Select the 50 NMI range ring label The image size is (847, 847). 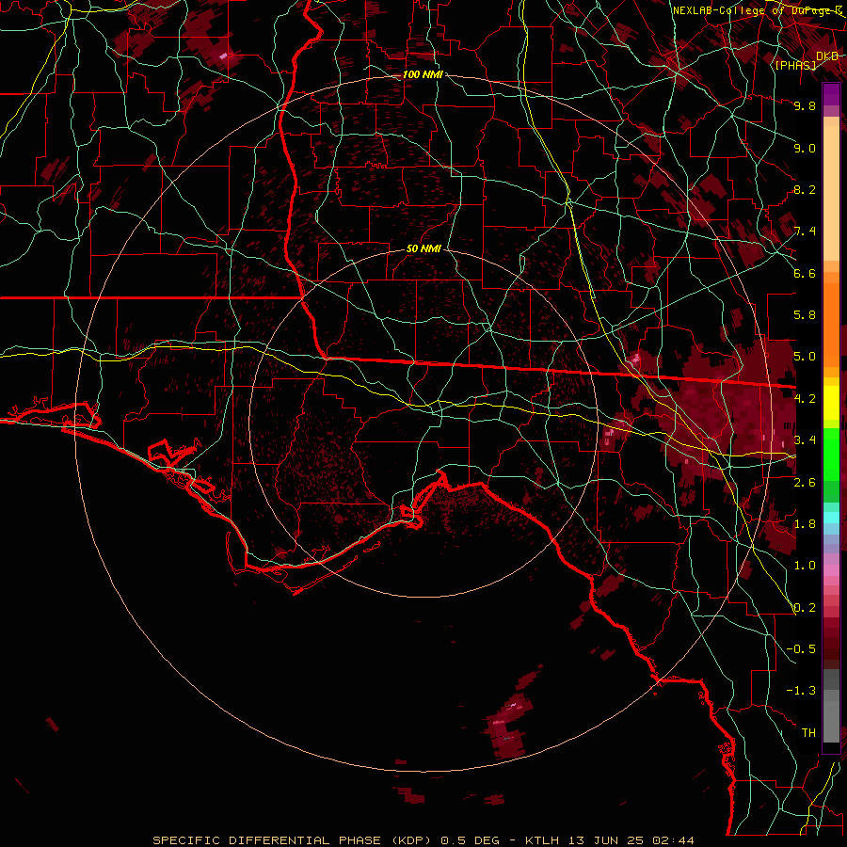tap(423, 248)
